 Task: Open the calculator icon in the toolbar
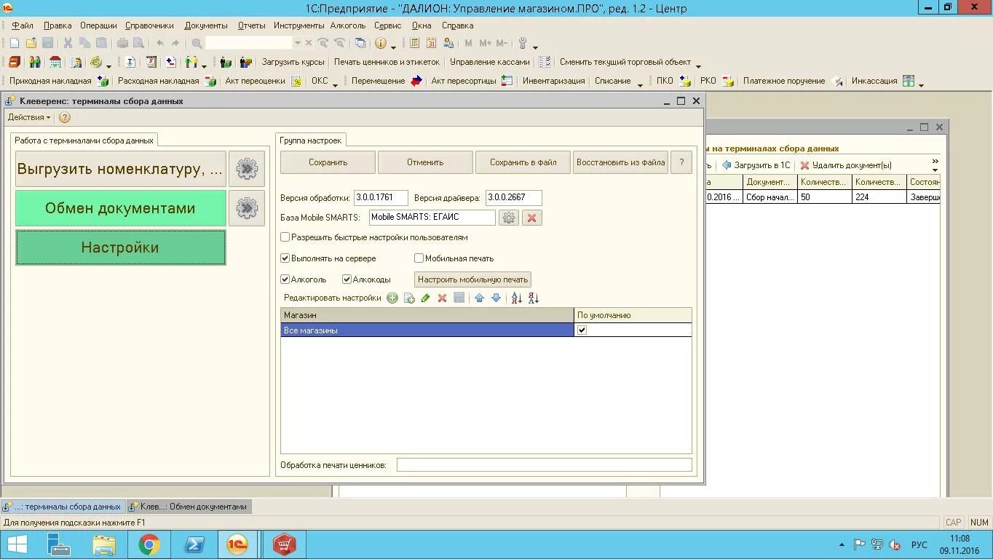(414, 43)
